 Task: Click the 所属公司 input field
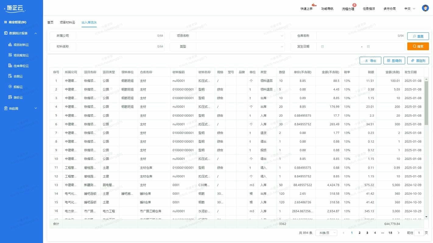(120, 36)
